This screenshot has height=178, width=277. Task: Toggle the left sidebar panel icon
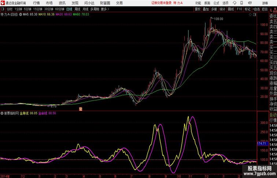(3, 9)
